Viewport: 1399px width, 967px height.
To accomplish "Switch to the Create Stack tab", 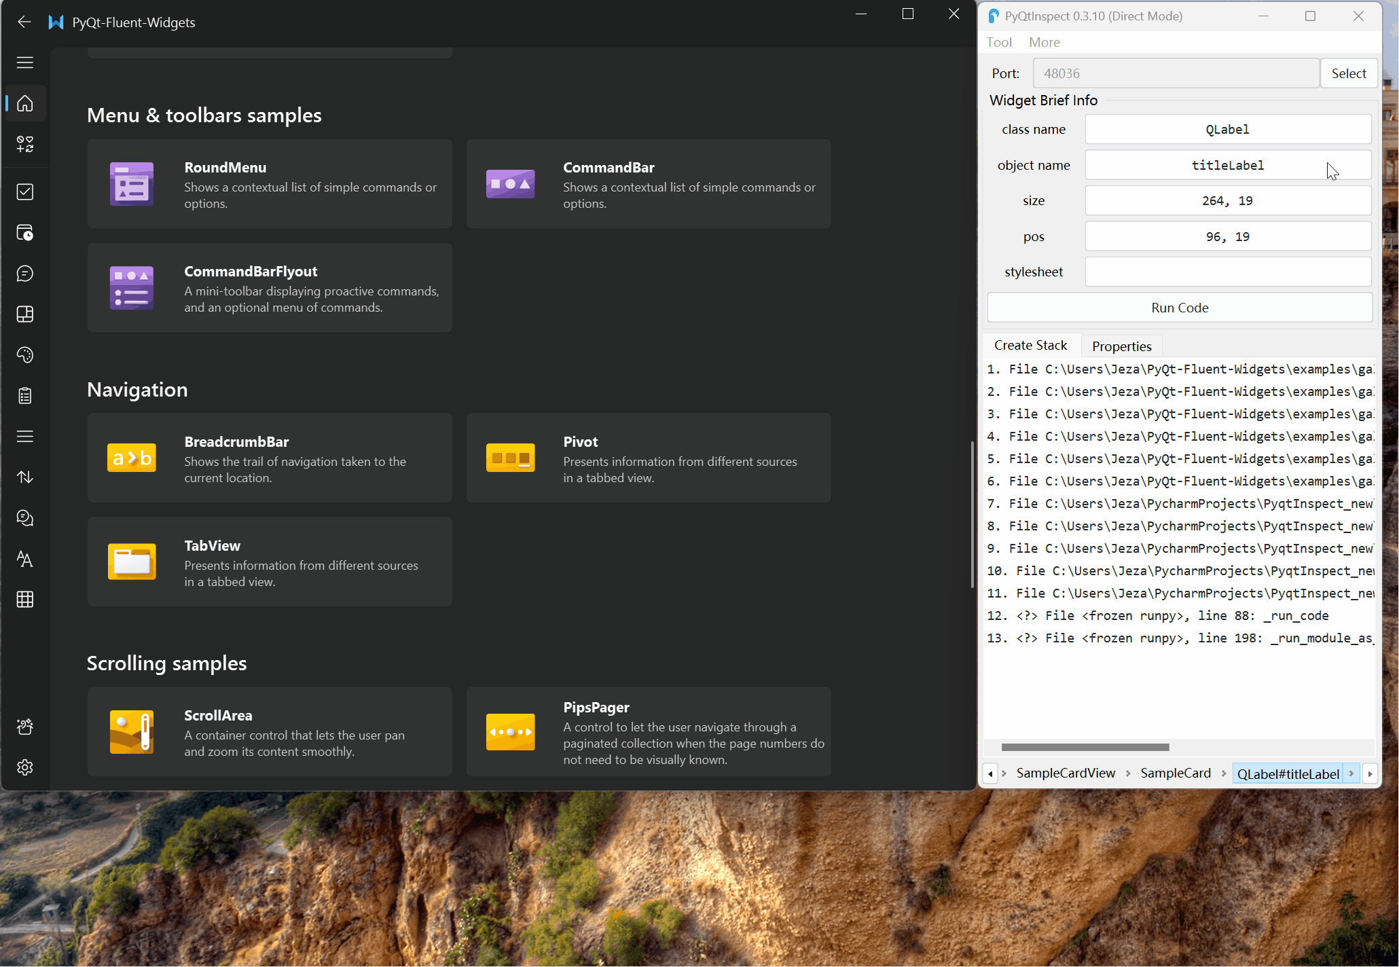I will coord(1031,345).
